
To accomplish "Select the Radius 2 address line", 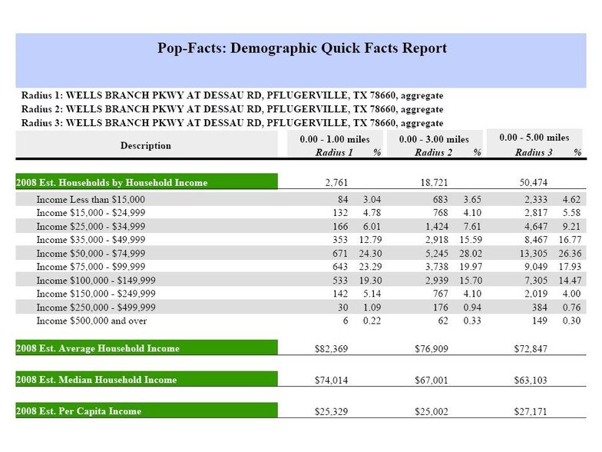I will [x=232, y=109].
